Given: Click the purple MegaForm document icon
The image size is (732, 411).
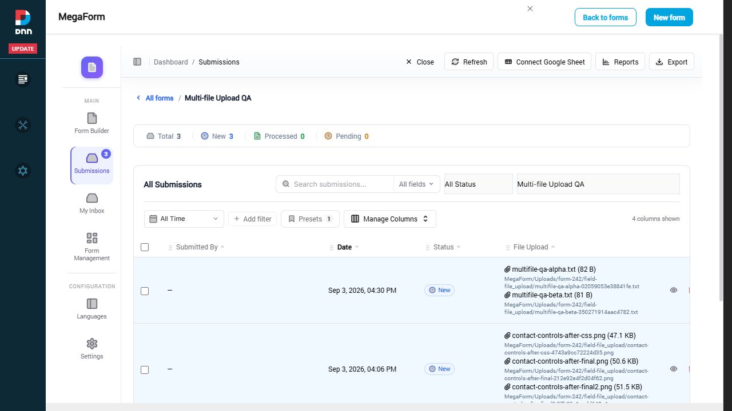Looking at the screenshot, I should click(92, 67).
